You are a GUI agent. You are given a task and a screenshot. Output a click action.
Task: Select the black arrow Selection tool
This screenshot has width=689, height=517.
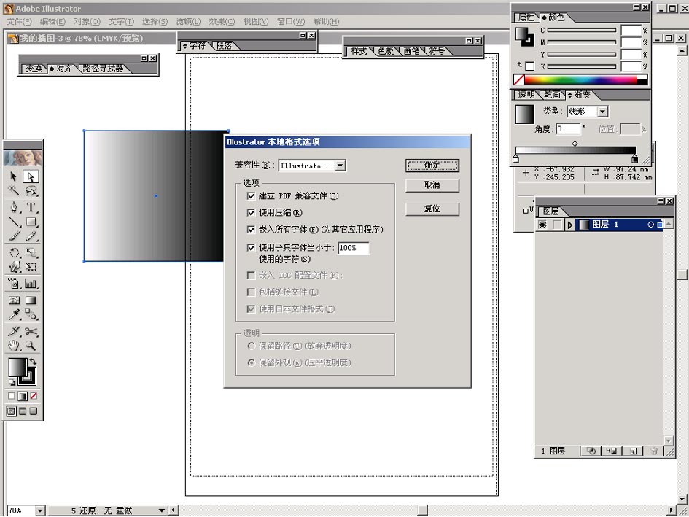[x=14, y=176]
